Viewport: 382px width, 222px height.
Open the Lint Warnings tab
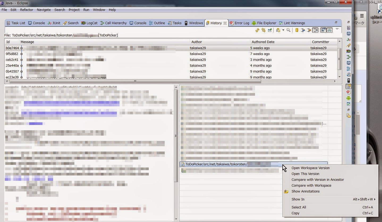(x=292, y=23)
